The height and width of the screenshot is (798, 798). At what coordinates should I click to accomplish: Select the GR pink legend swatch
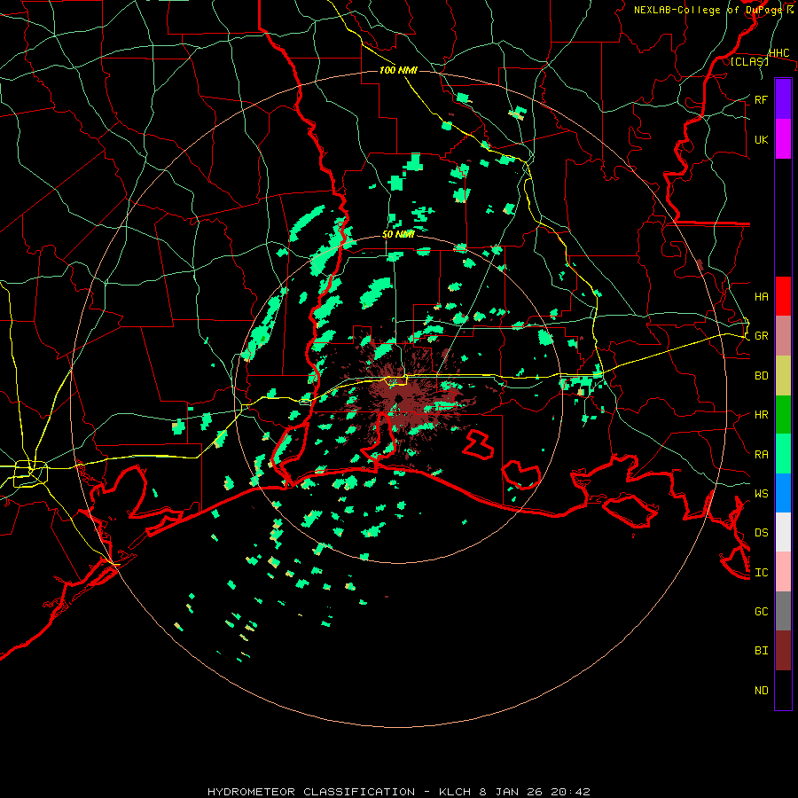[783, 335]
